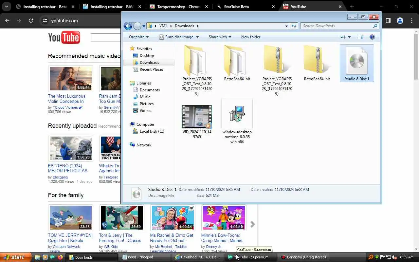
Task: Switch to first installing retrobar tab
Action: [45, 7]
